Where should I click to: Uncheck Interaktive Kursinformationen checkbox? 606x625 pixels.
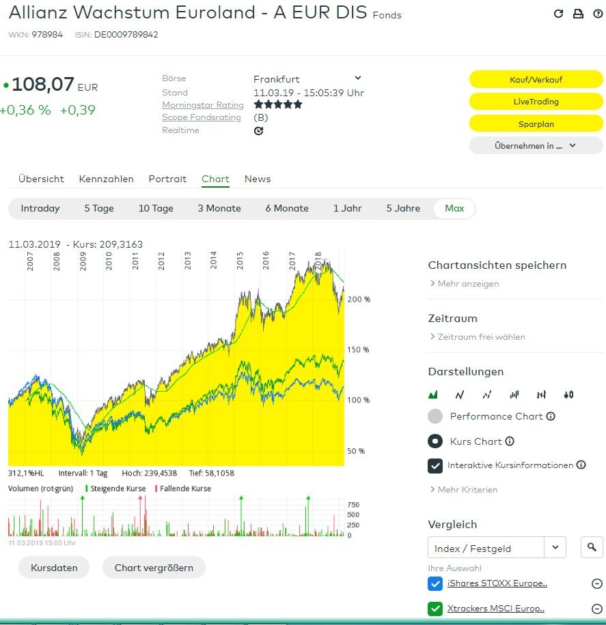point(435,465)
